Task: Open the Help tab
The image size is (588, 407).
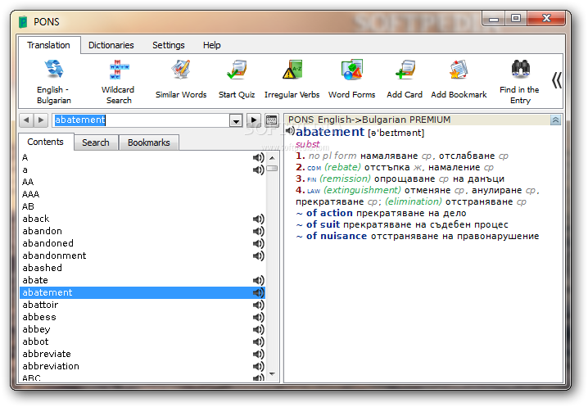Action: [x=212, y=45]
